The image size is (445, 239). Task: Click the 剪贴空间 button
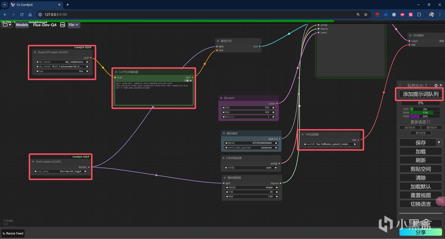point(420,169)
